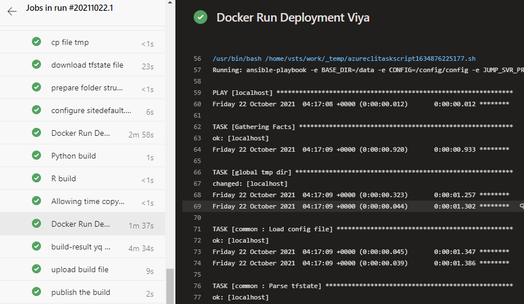This screenshot has height=304, width=524.
Task: Click the job list scrollbar thumb
Action: pos(170,286)
